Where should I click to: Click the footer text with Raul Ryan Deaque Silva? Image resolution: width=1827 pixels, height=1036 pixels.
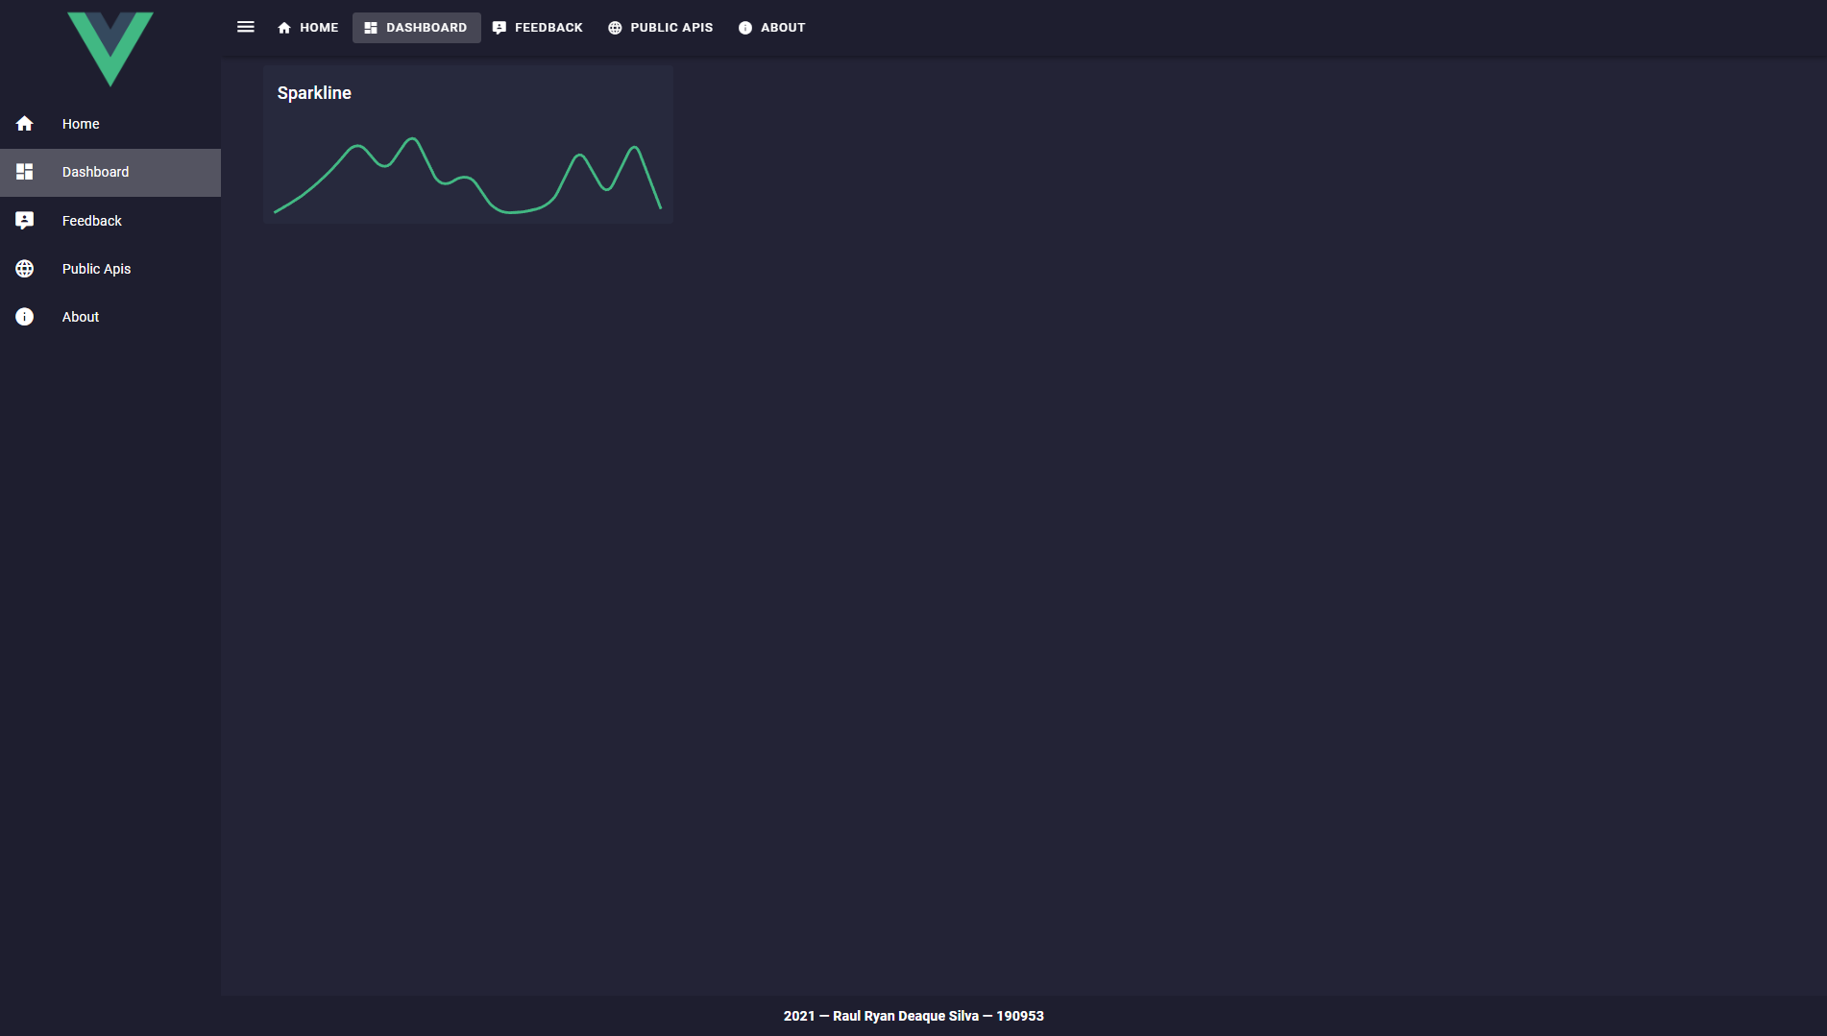(x=913, y=1016)
